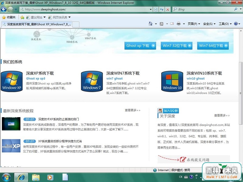Click the Internet Explorer taskbar icon
This screenshot has height=182, width=243.
point(21,177)
